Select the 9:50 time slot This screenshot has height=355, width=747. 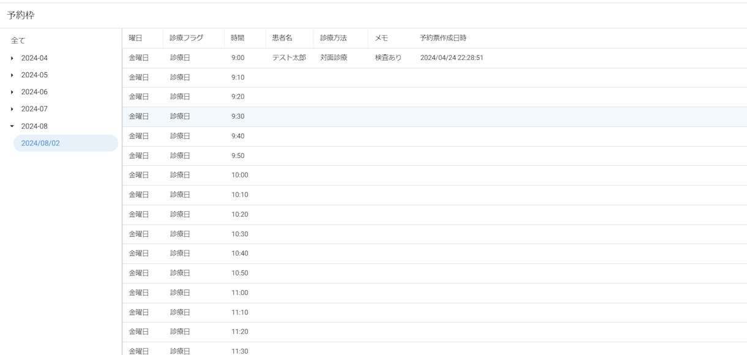pyautogui.click(x=238, y=155)
